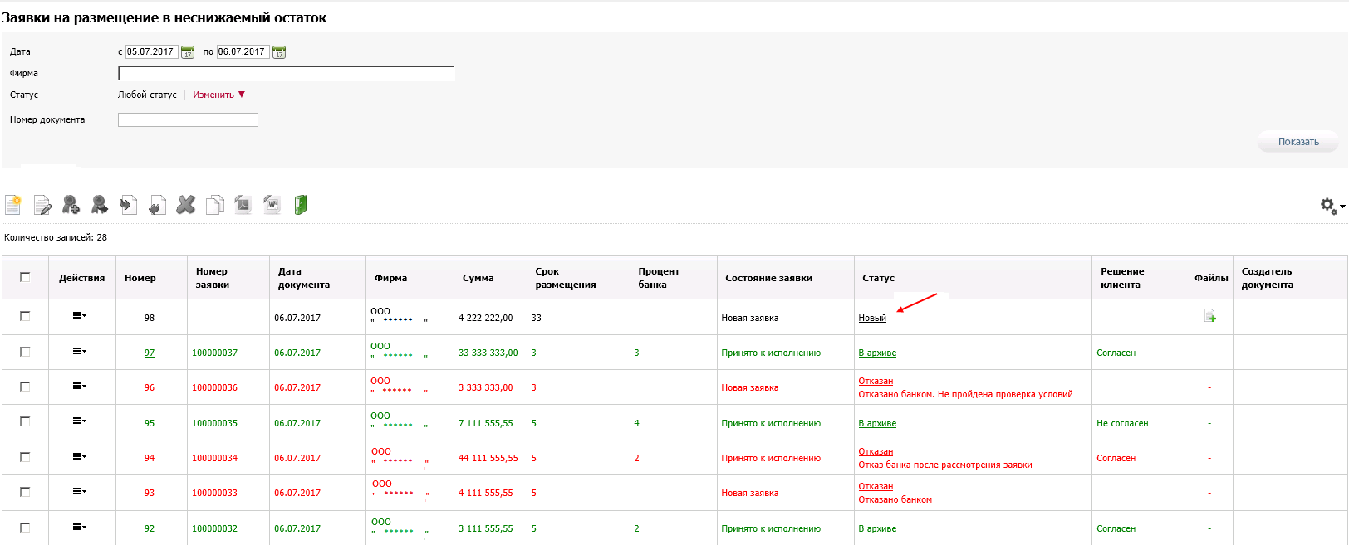Image resolution: width=1349 pixels, height=545 pixels.
Task: Open the start date calendar picker
Action: [x=188, y=52]
